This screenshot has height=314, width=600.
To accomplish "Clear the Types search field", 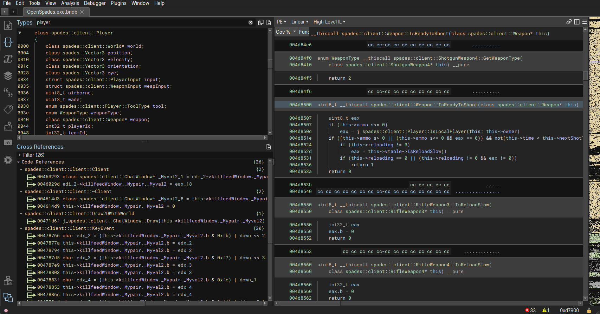I will click(251, 22).
